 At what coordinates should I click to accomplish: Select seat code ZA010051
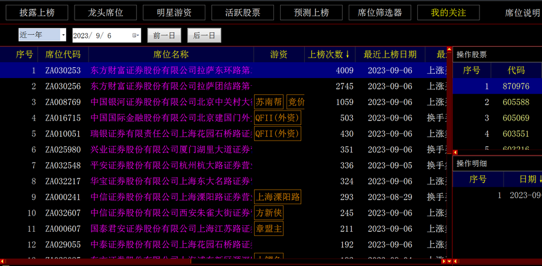click(63, 134)
